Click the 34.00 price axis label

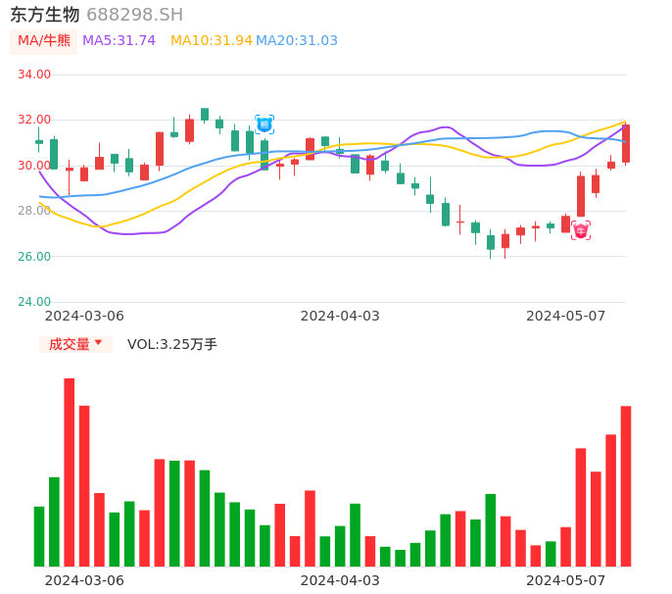tap(34, 74)
